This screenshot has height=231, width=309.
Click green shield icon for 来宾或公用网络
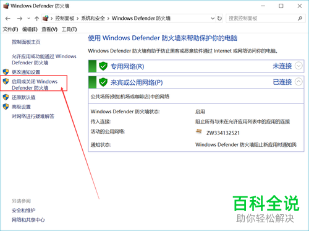coord(103,82)
